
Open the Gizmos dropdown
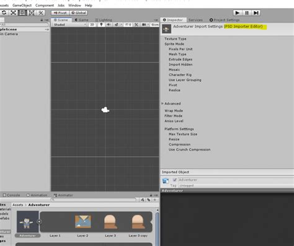155,25
